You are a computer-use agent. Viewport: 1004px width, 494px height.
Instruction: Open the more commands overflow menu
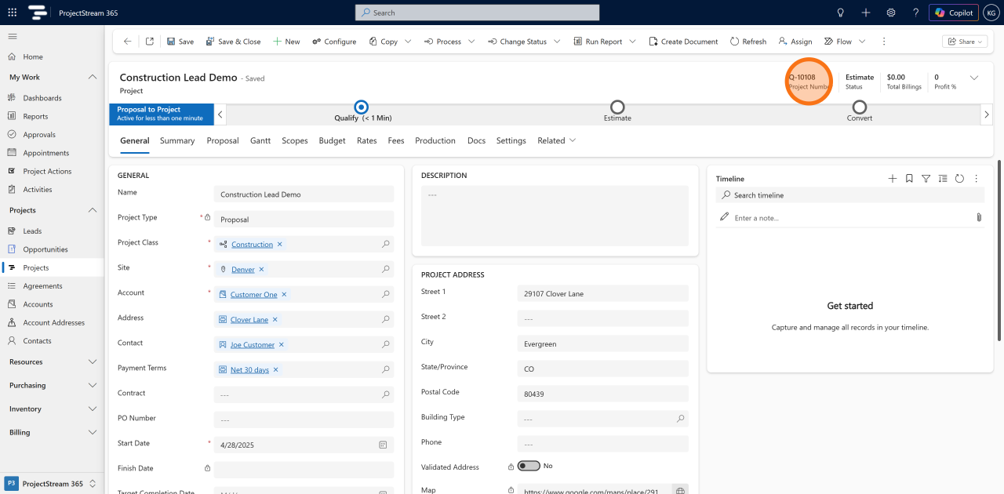884,42
